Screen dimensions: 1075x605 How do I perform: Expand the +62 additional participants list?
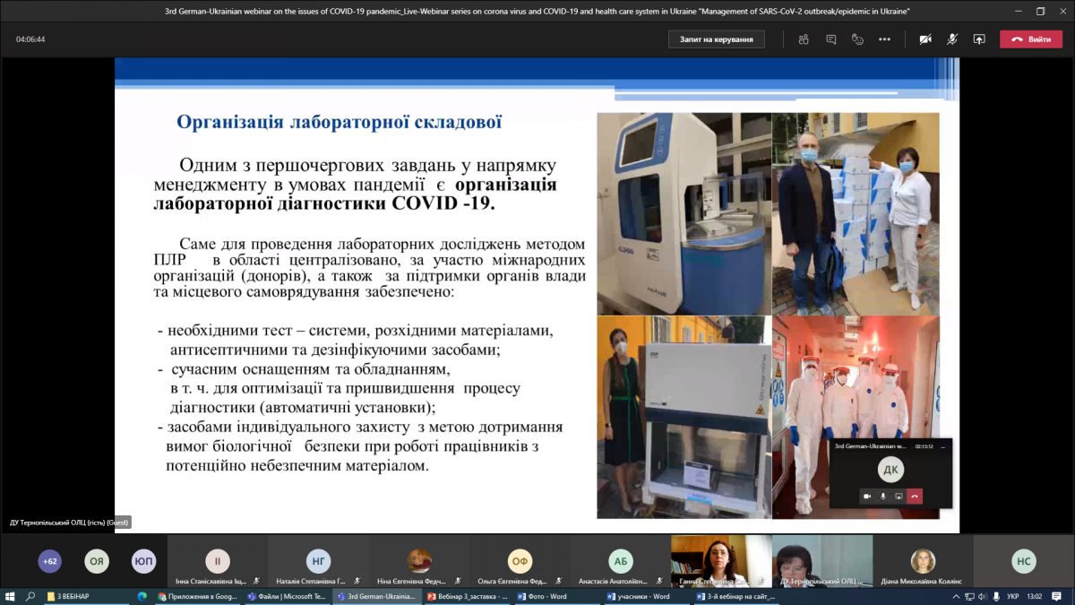tap(50, 562)
